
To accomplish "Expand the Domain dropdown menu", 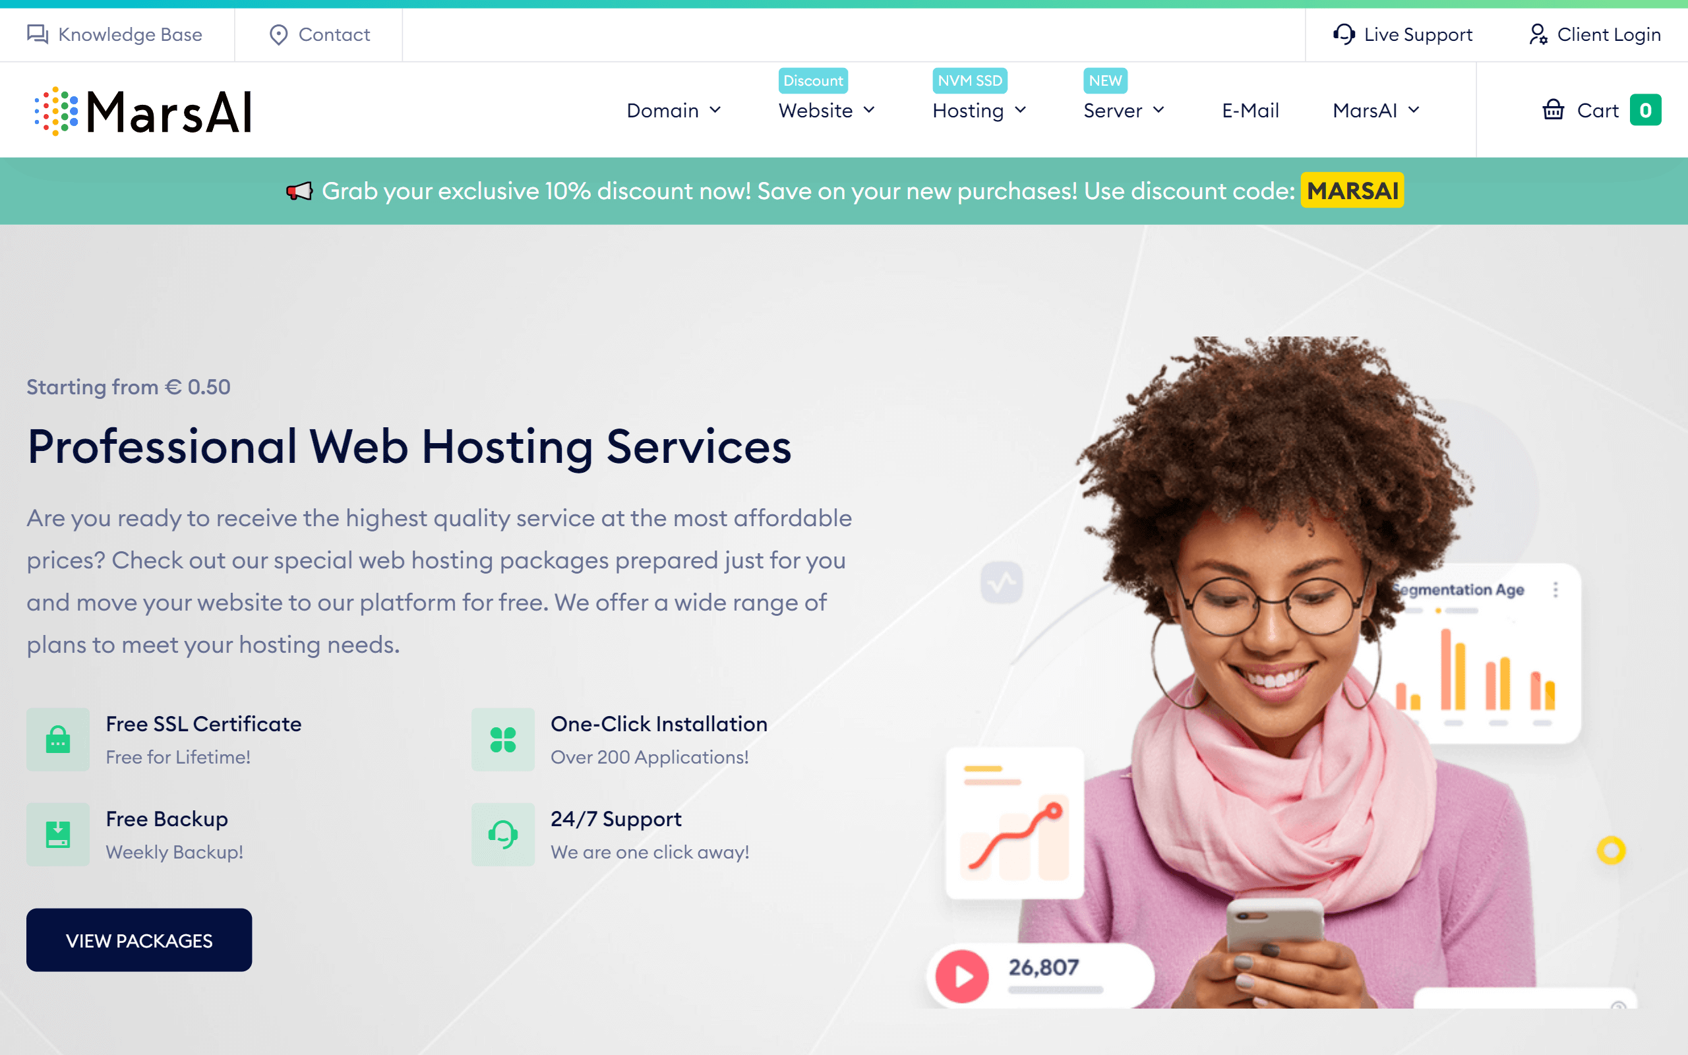I will [x=672, y=109].
